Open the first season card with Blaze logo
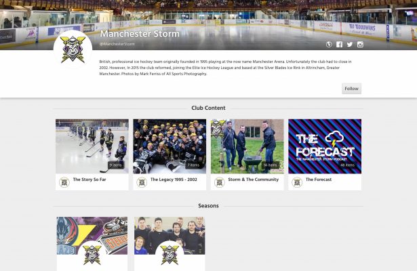This screenshot has width=417, height=271. [92, 244]
